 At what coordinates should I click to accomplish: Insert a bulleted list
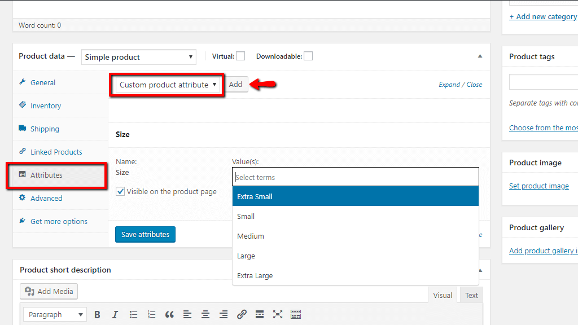pos(133,314)
